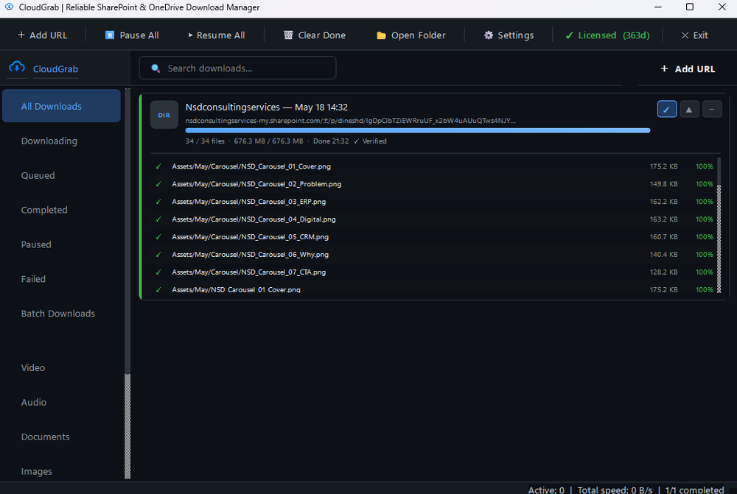Click the Done 21:32 text
The image size is (737, 494).
331,141
